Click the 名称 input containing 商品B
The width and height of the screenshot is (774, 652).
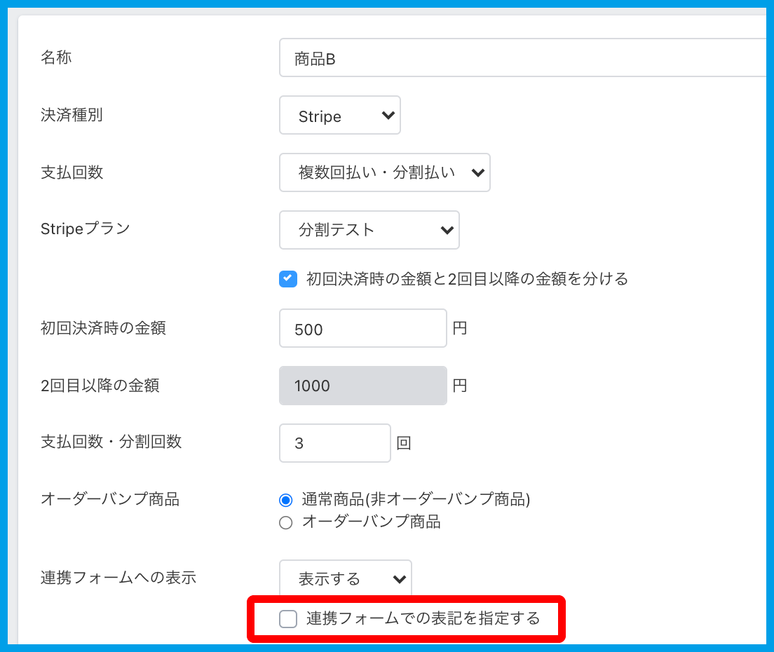519,58
